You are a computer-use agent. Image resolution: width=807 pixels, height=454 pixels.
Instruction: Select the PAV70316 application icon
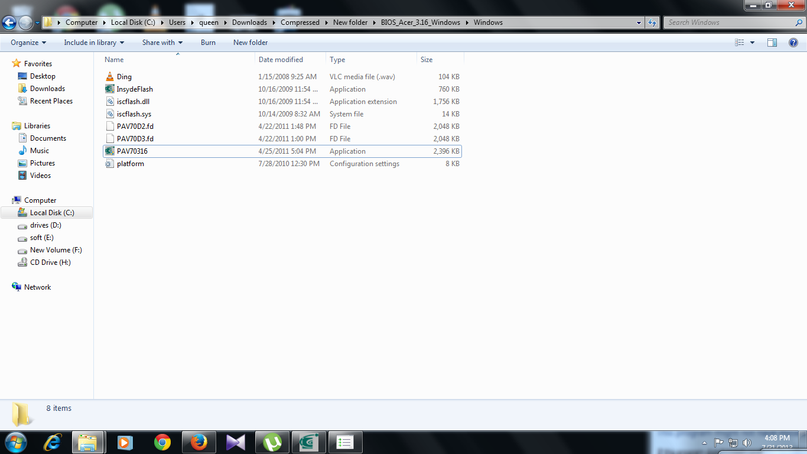coord(109,151)
